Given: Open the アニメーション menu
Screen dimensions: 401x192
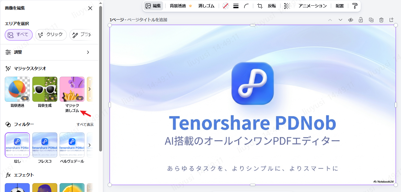Looking at the screenshot, I should (x=312, y=6).
